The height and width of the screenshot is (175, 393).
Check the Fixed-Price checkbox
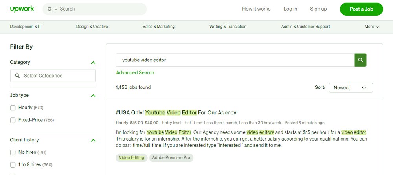coord(13,120)
